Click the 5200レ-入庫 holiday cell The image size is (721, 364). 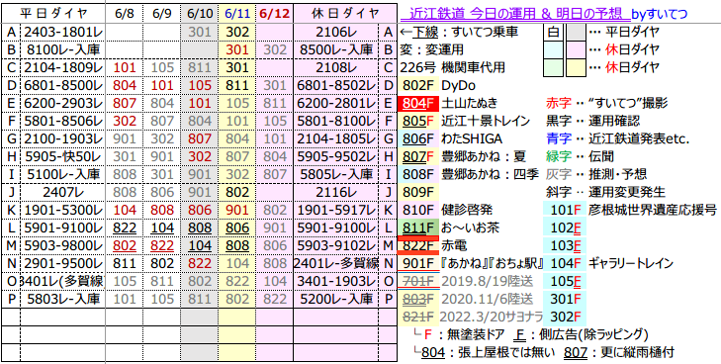pyautogui.click(x=337, y=300)
